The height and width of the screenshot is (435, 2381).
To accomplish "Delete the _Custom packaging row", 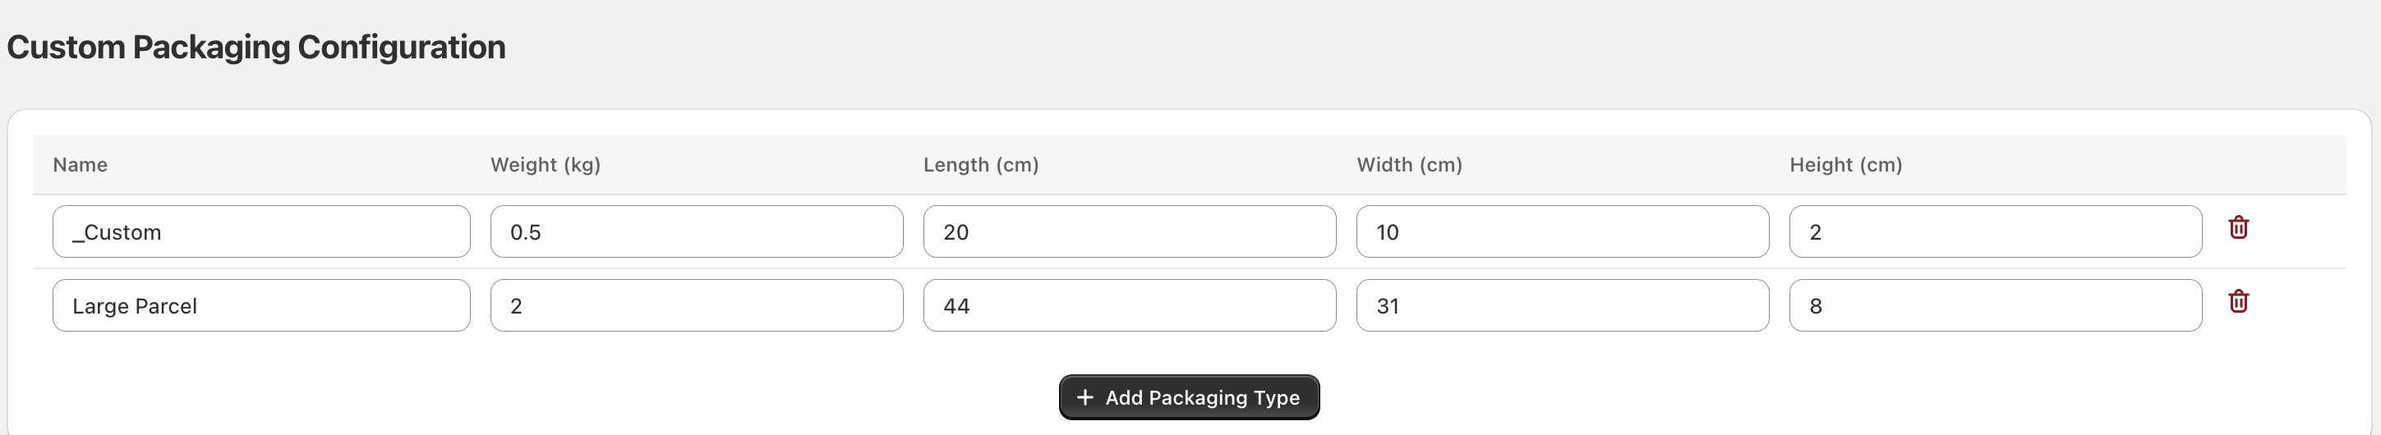I will coord(2238,227).
